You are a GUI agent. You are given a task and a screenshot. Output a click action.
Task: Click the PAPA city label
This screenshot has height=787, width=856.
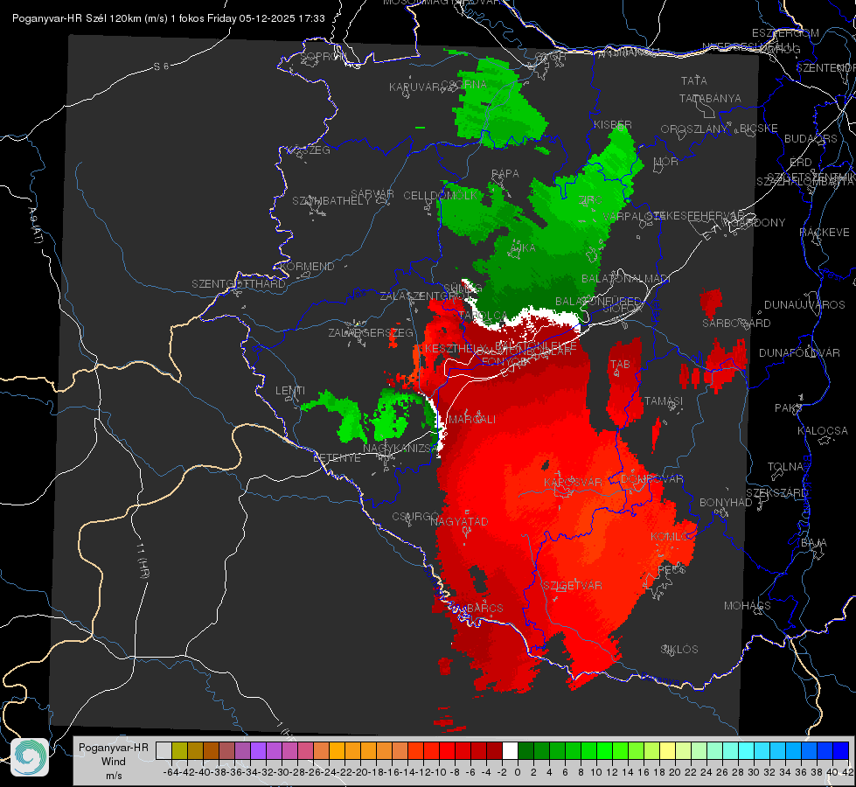[x=505, y=174]
